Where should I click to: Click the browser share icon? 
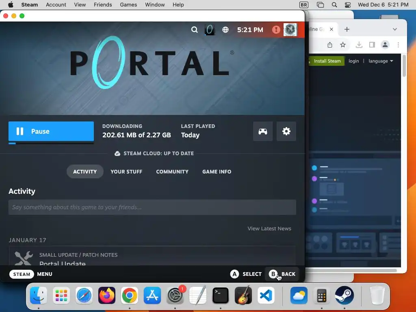click(330, 45)
